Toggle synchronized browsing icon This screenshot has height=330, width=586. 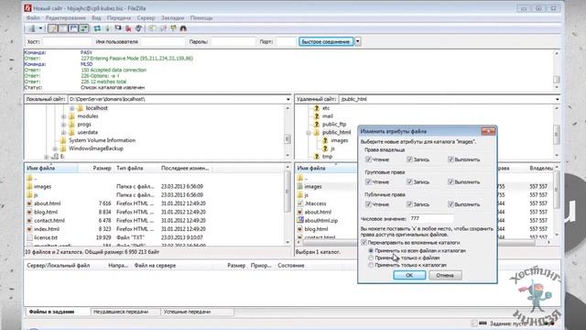[x=173, y=28]
